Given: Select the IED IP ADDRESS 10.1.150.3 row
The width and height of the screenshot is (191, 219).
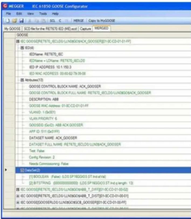Looking at the screenshot, I should 103,67.
